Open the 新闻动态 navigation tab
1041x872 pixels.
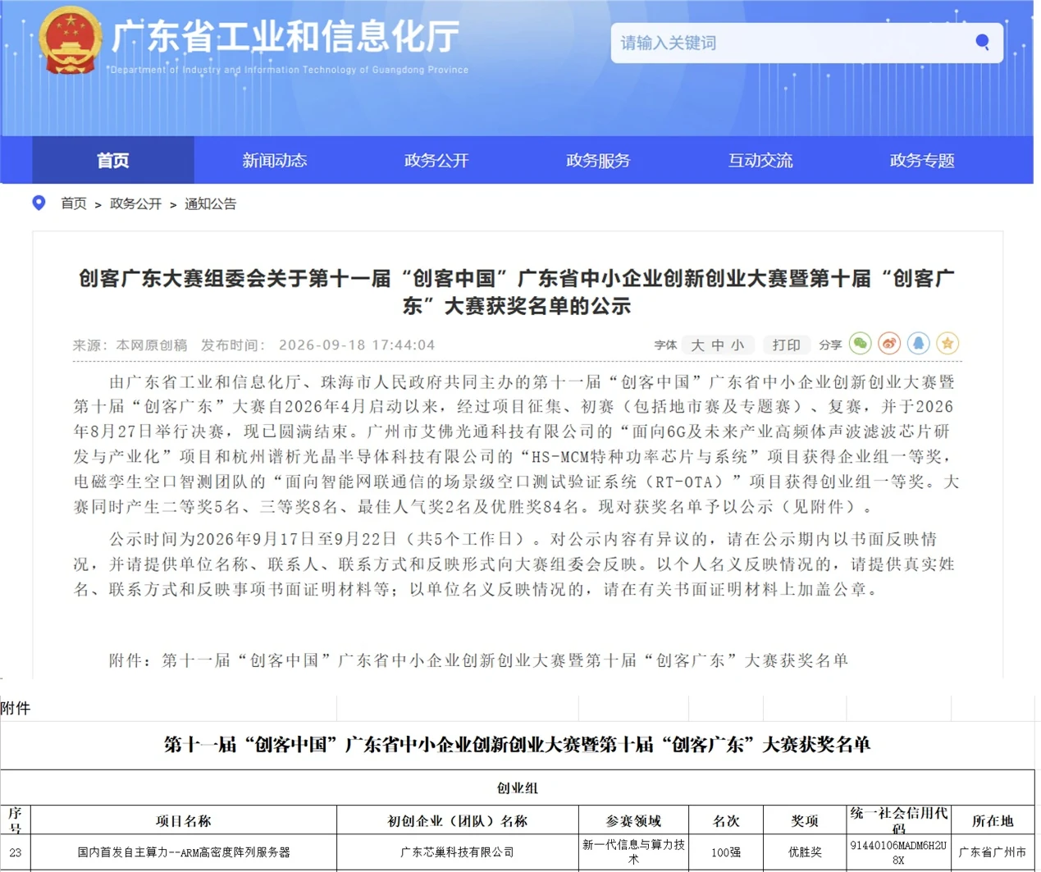(x=275, y=160)
